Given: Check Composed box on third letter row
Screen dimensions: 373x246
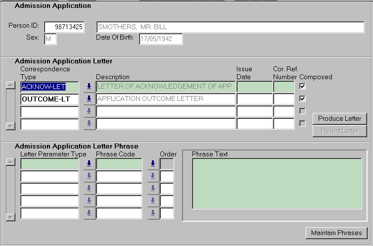Looking at the screenshot, I should coord(303,111).
